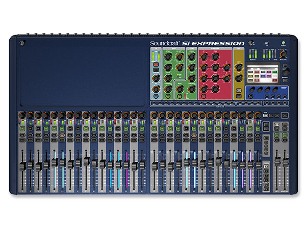Click the channel 28 purple-lit fader cap

242,165
